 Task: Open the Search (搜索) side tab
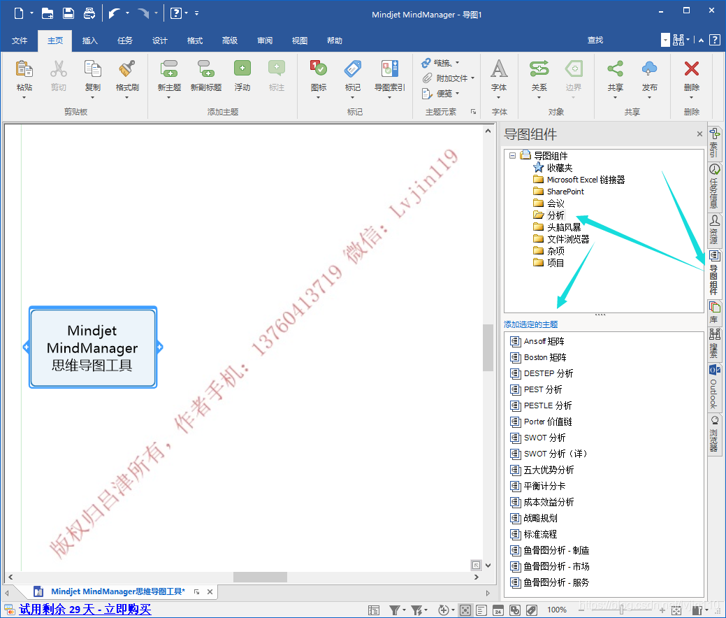coord(714,343)
